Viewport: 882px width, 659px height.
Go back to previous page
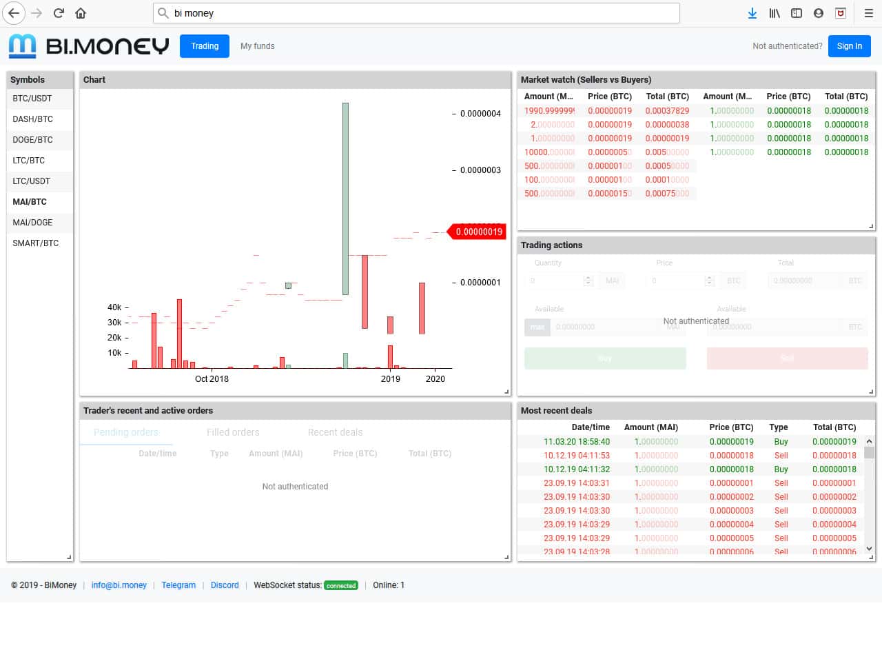click(14, 13)
